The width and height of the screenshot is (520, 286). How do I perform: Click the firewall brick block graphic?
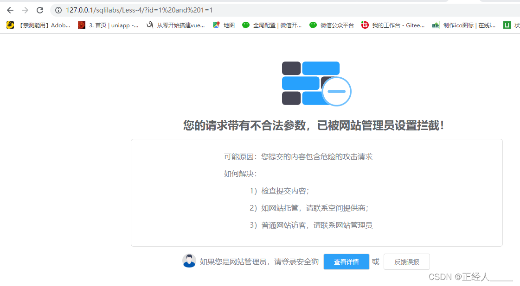point(316,84)
